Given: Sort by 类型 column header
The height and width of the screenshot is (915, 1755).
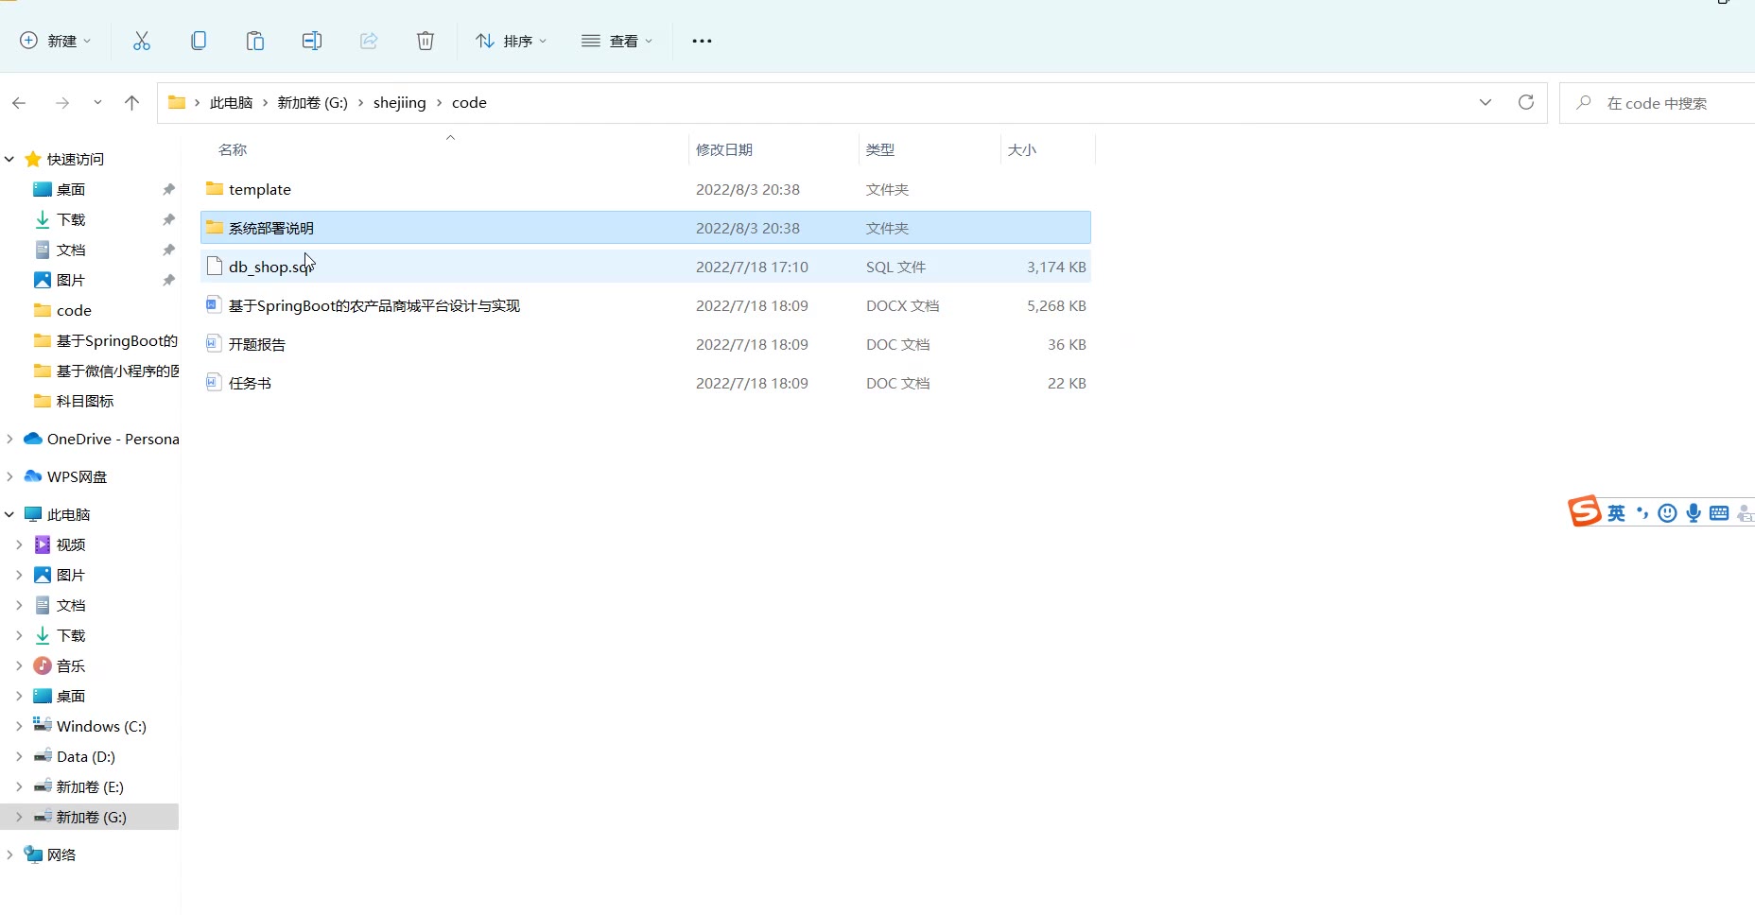Looking at the screenshot, I should click(x=879, y=149).
